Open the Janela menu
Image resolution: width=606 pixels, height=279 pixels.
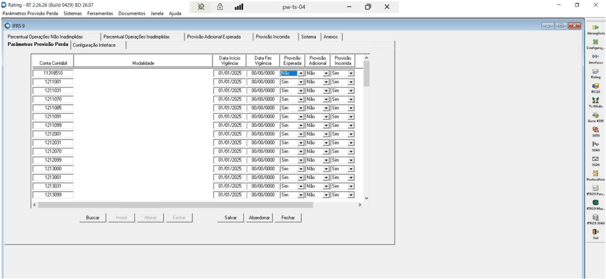click(157, 13)
